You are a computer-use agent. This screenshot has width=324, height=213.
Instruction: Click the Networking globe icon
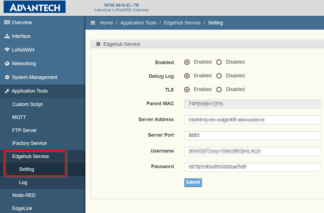[x=7, y=64]
